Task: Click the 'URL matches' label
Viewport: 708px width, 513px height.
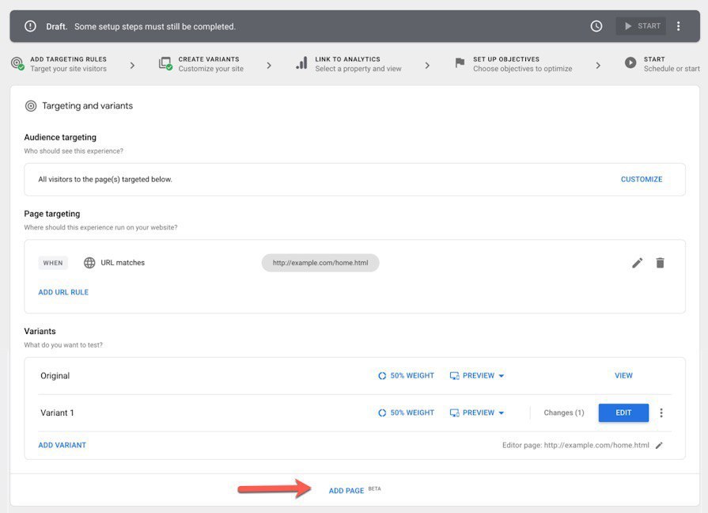Action: coord(123,263)
